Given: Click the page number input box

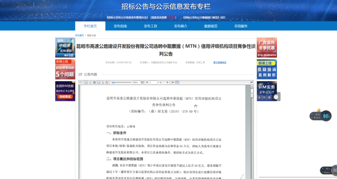Looking at the screenshot, I should 153,82.
